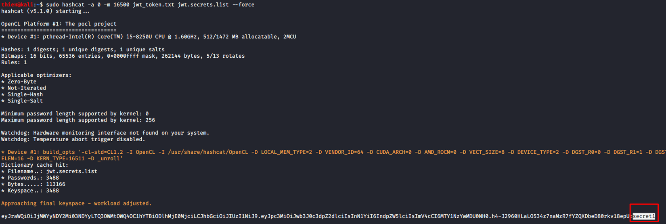This screenshot has width=666, height=224.
Task: Click the "Rules: 1" line
Action: coord(14,63)
